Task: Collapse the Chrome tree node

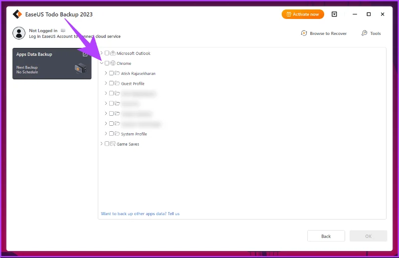Action: point(102,63)
